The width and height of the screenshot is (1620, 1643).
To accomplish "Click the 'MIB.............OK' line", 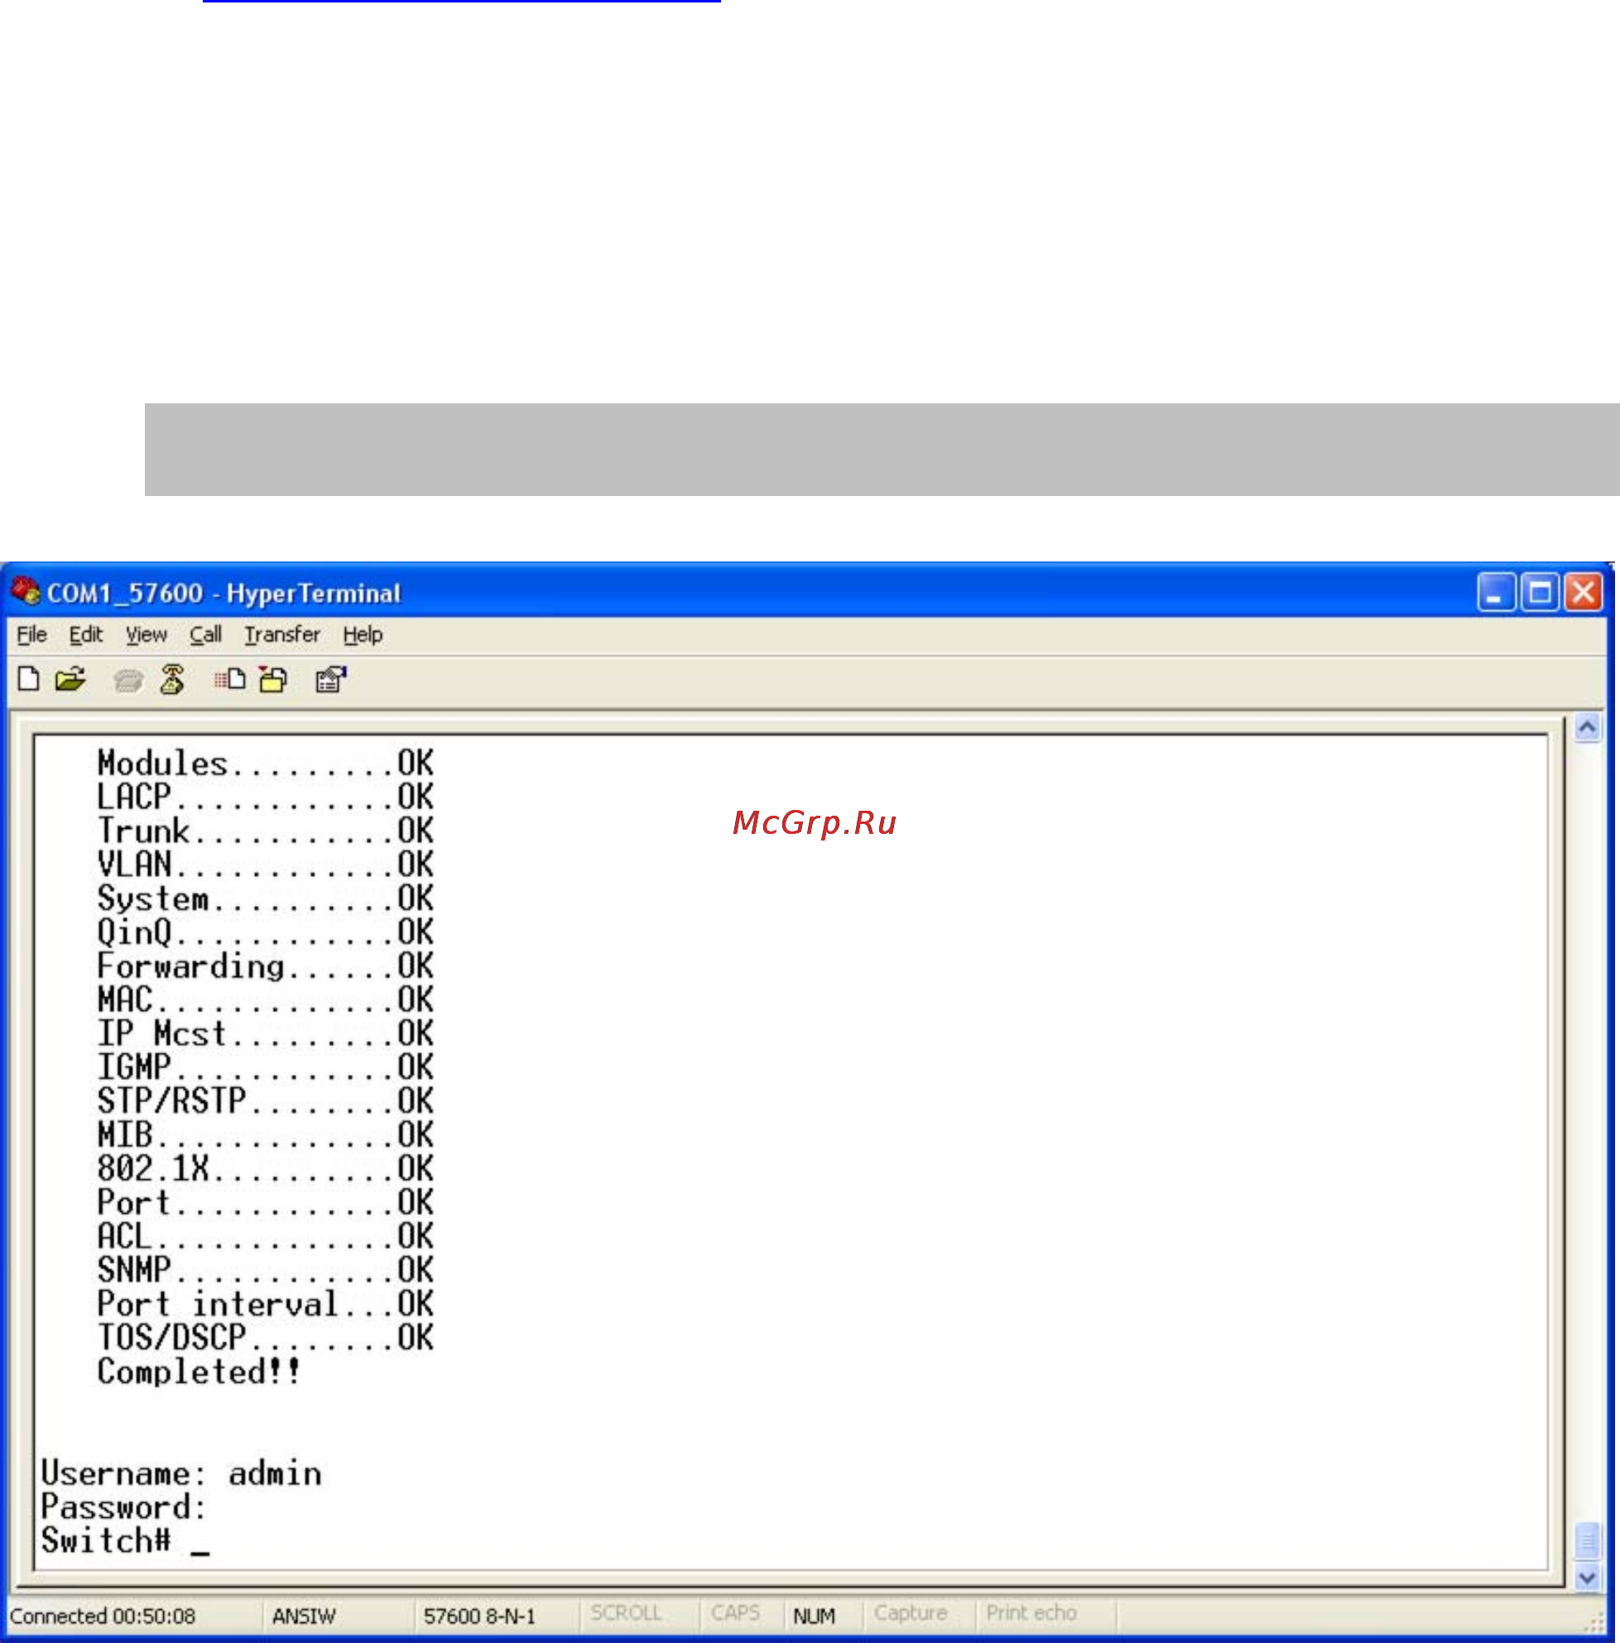I will coord(265,1135).
